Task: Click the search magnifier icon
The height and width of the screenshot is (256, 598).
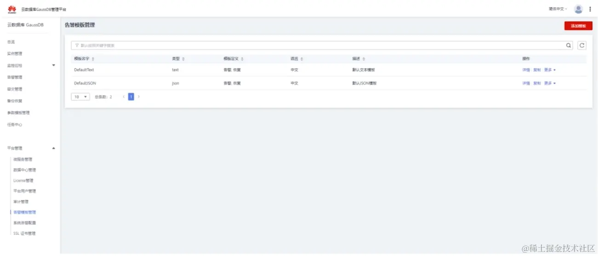Action: point(569,45)
